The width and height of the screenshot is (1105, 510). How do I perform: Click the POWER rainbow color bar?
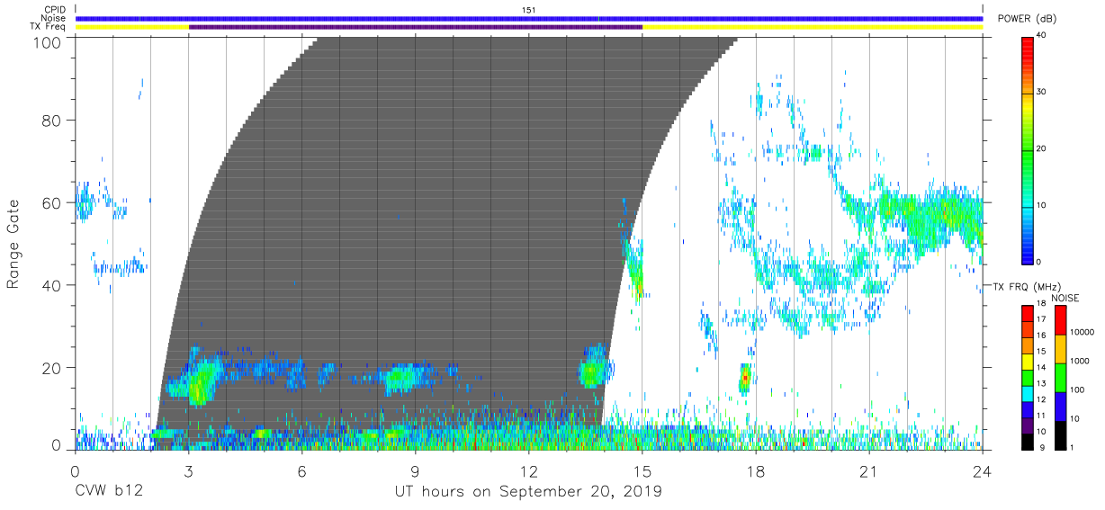pos(1028,149)
